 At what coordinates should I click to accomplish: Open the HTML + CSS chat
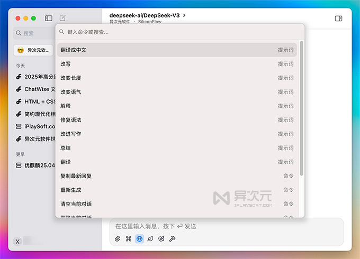[35, 101]
